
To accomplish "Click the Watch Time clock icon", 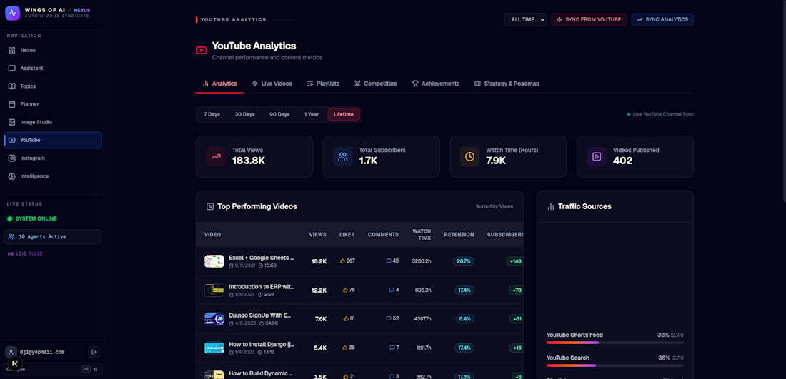I will [469, 157].
